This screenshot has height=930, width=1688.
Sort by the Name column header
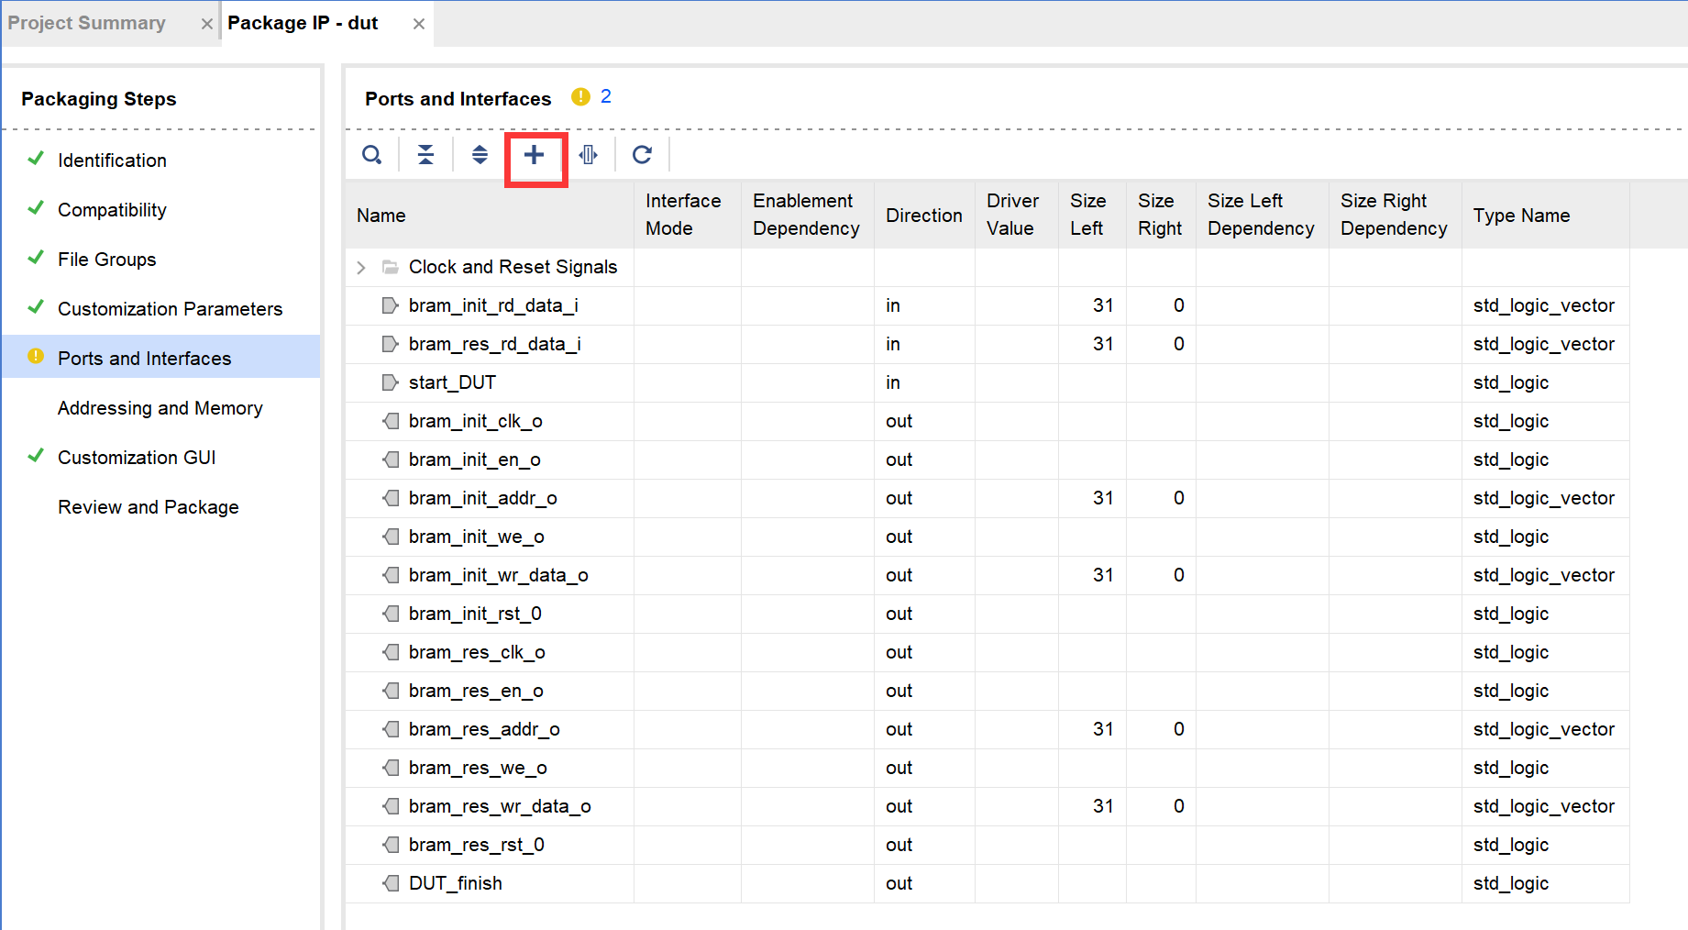click(490, 215)
